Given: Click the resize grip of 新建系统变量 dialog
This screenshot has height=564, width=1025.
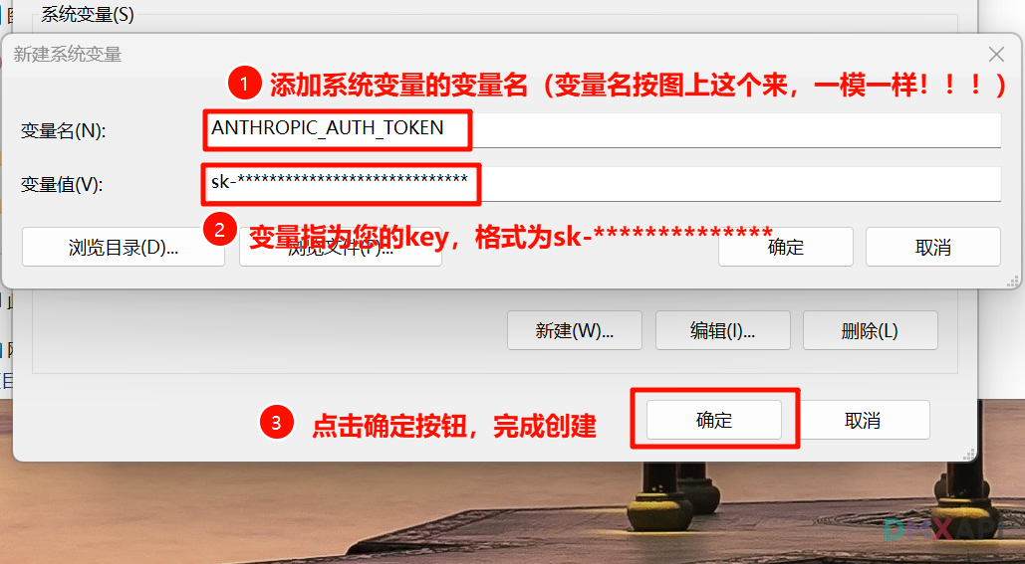Looking at the screenshot, I should click(x=1013, y=282).
